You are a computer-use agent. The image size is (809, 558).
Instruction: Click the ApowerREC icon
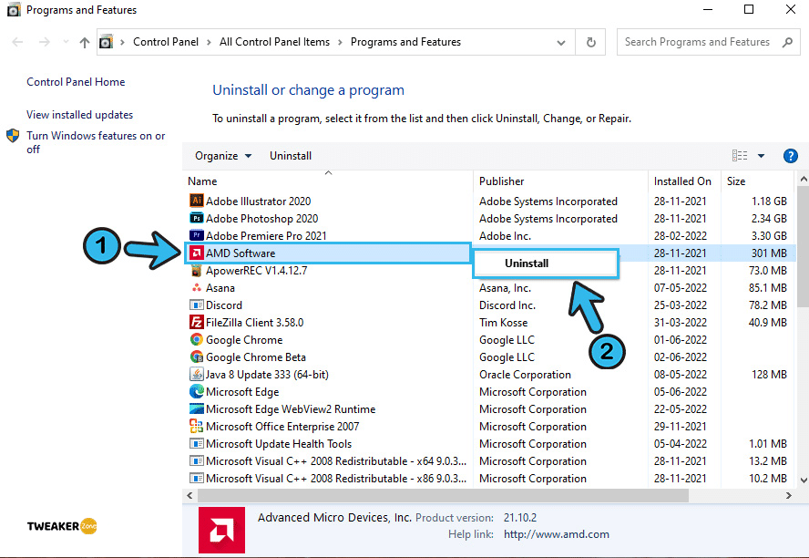coord(197,271)
